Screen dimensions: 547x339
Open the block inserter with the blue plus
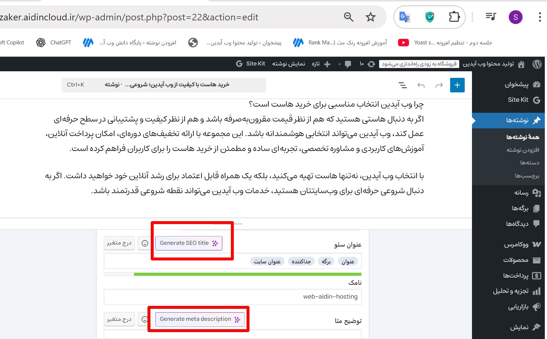coord(457,85)
